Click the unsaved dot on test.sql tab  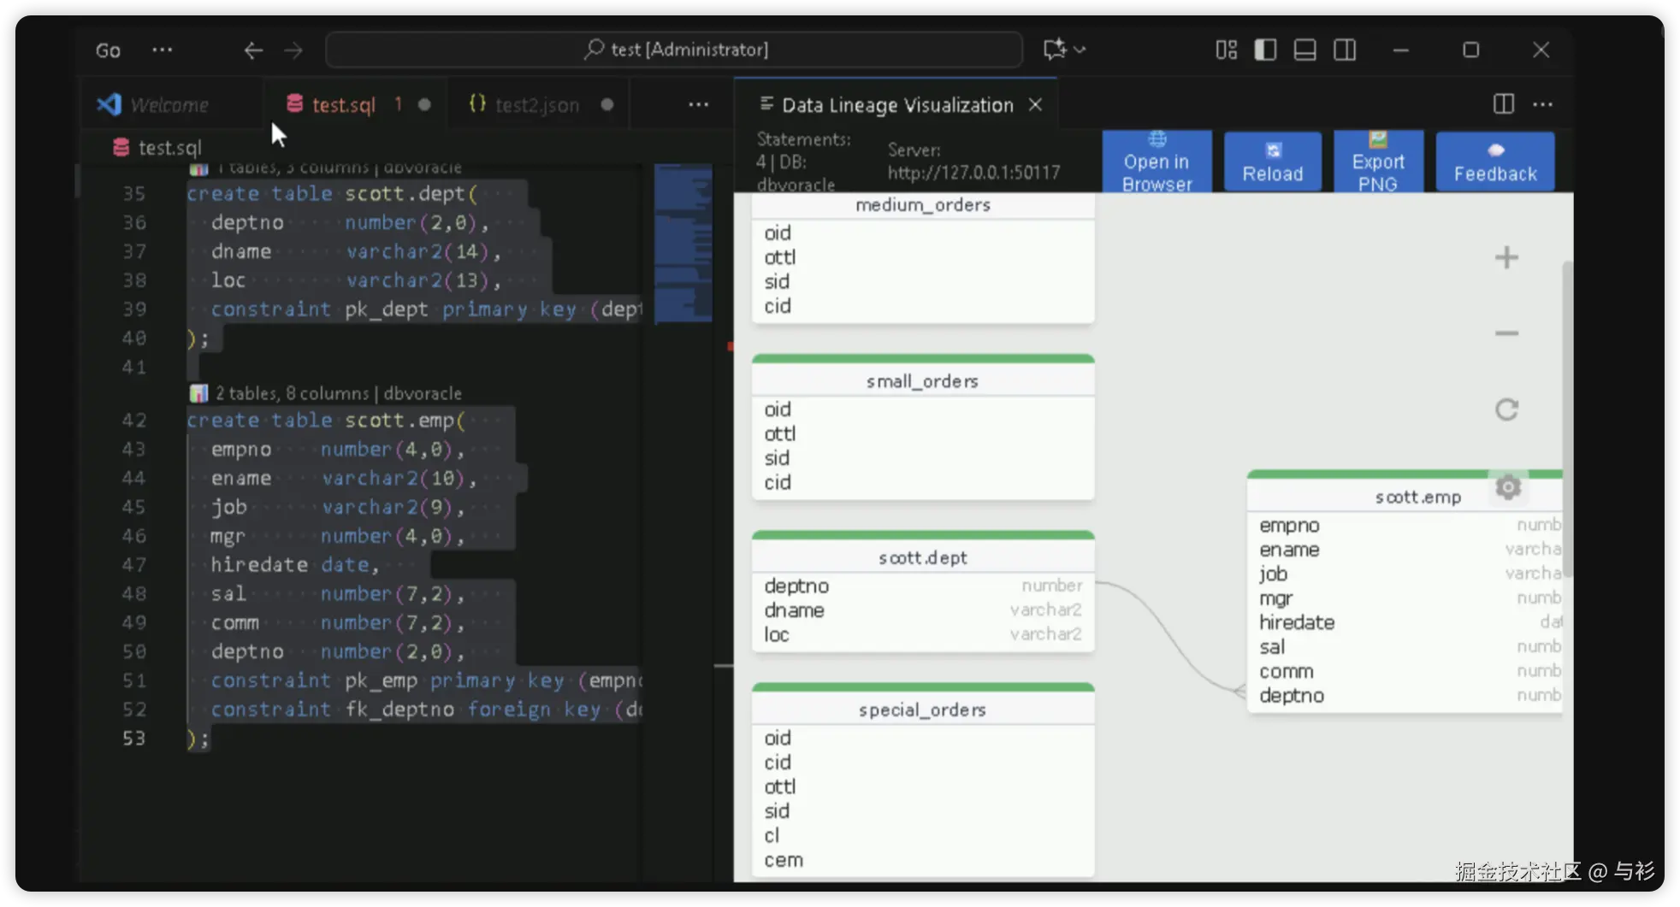[x=424, y=104]
